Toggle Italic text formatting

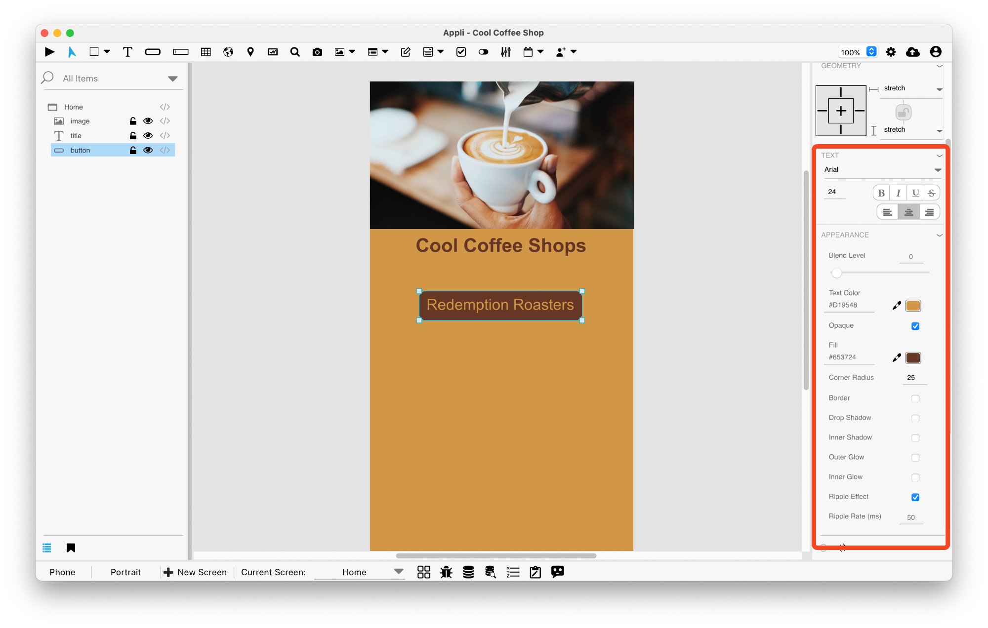pos(898,193)
